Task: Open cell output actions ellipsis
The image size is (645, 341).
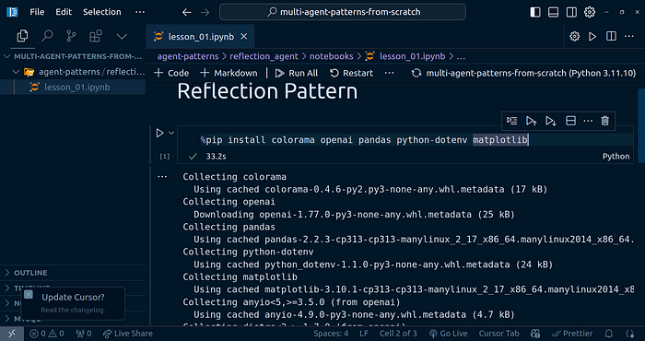Action: pyautogui.click(x=162, y=177)
